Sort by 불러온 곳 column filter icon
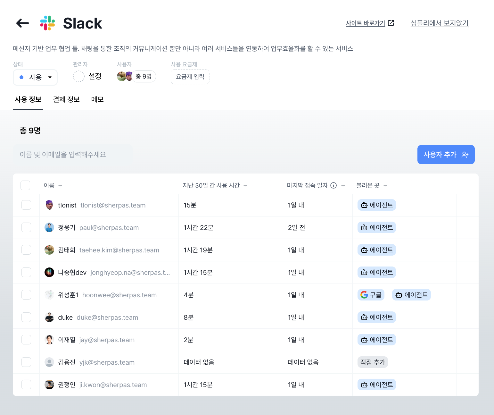 click(385, 185)
